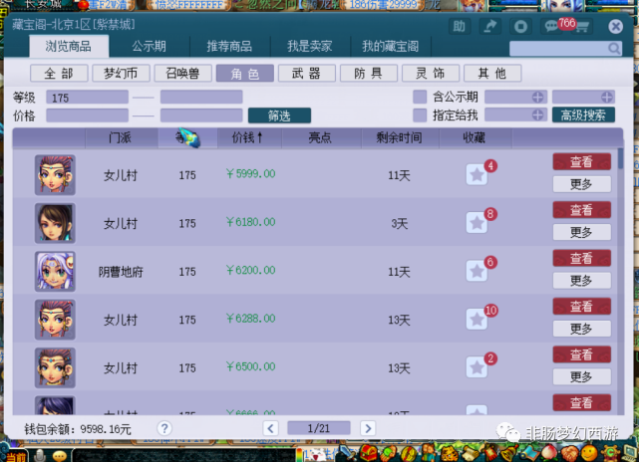Click the microphone icon in bottom game bar

tap(40, 455)
